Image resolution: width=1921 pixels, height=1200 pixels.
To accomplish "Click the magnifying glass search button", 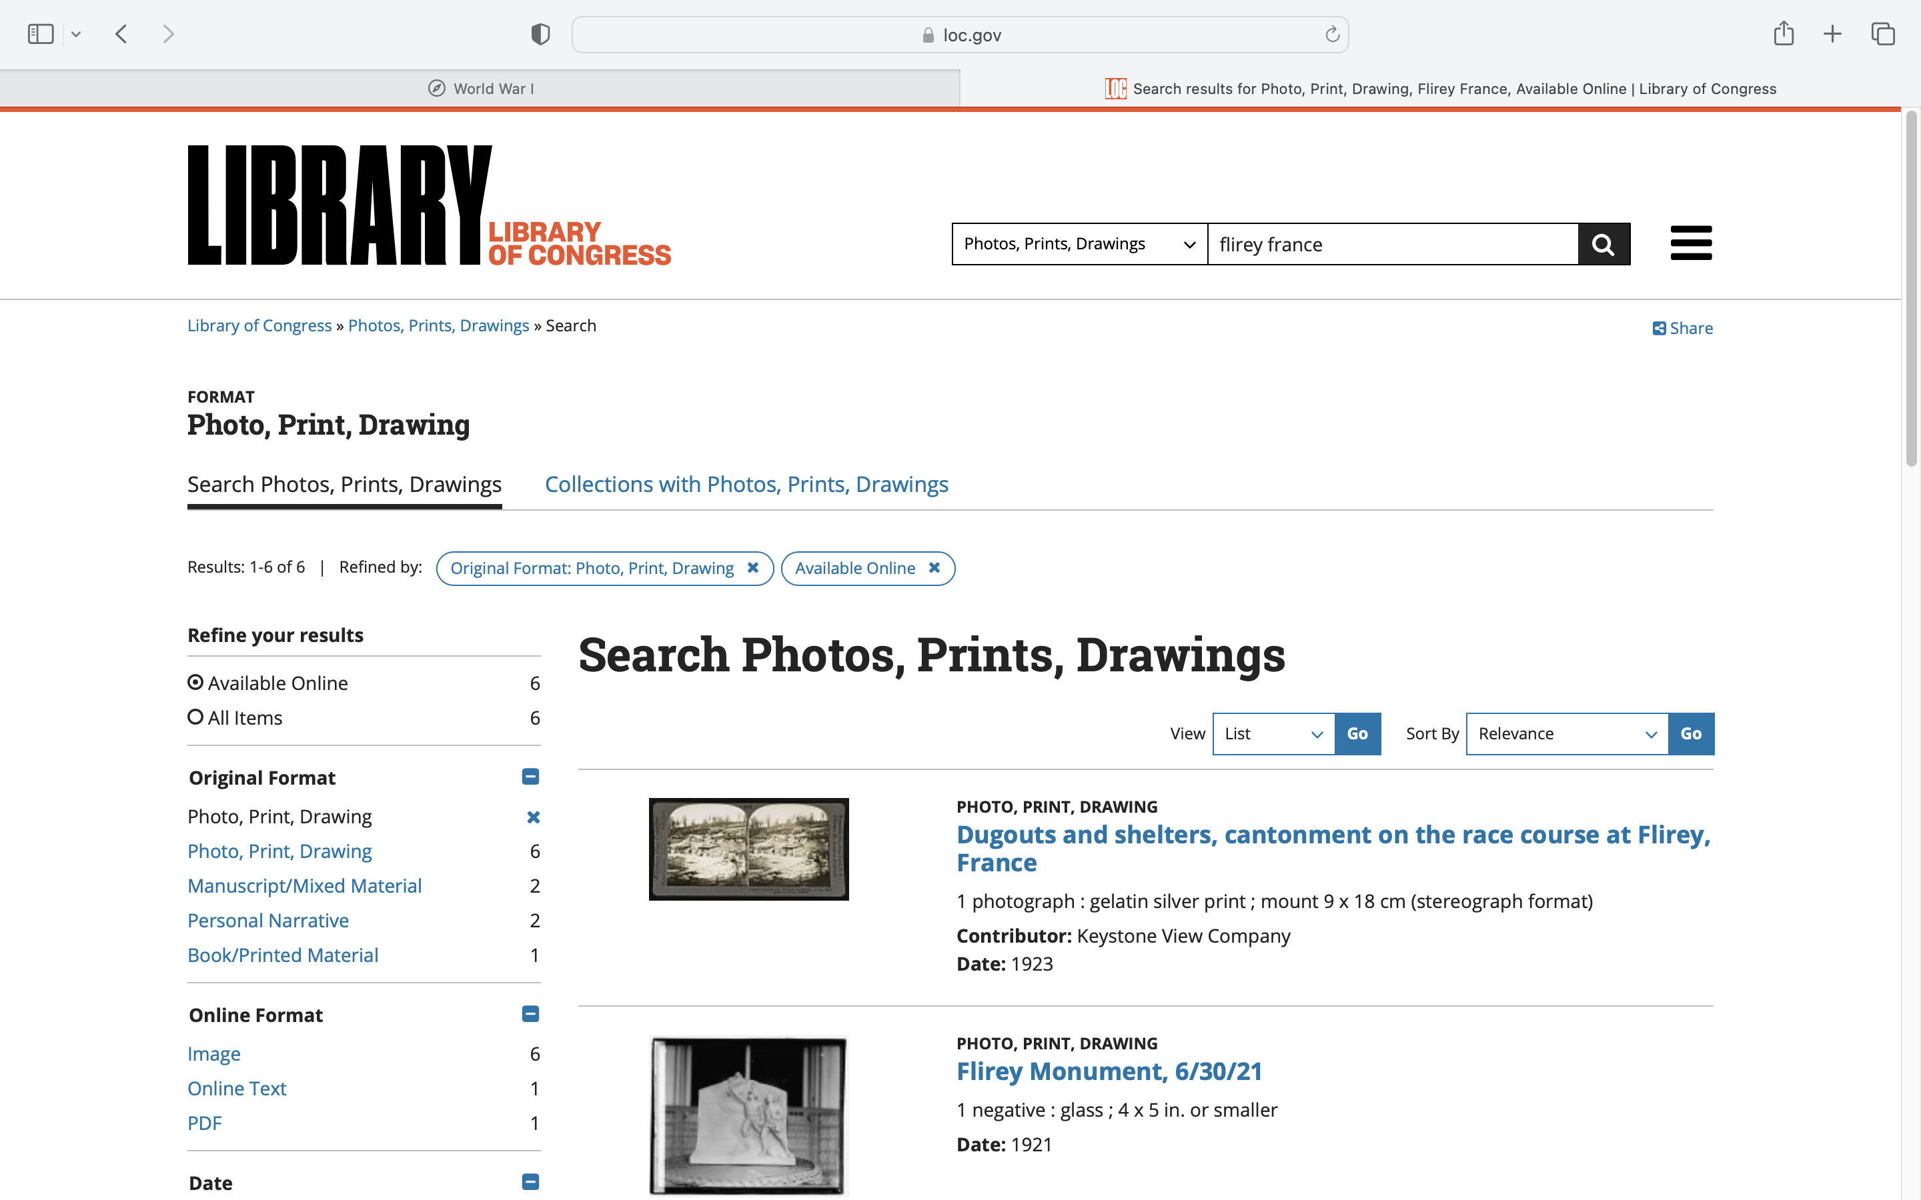I will [x=1603, y=245].
